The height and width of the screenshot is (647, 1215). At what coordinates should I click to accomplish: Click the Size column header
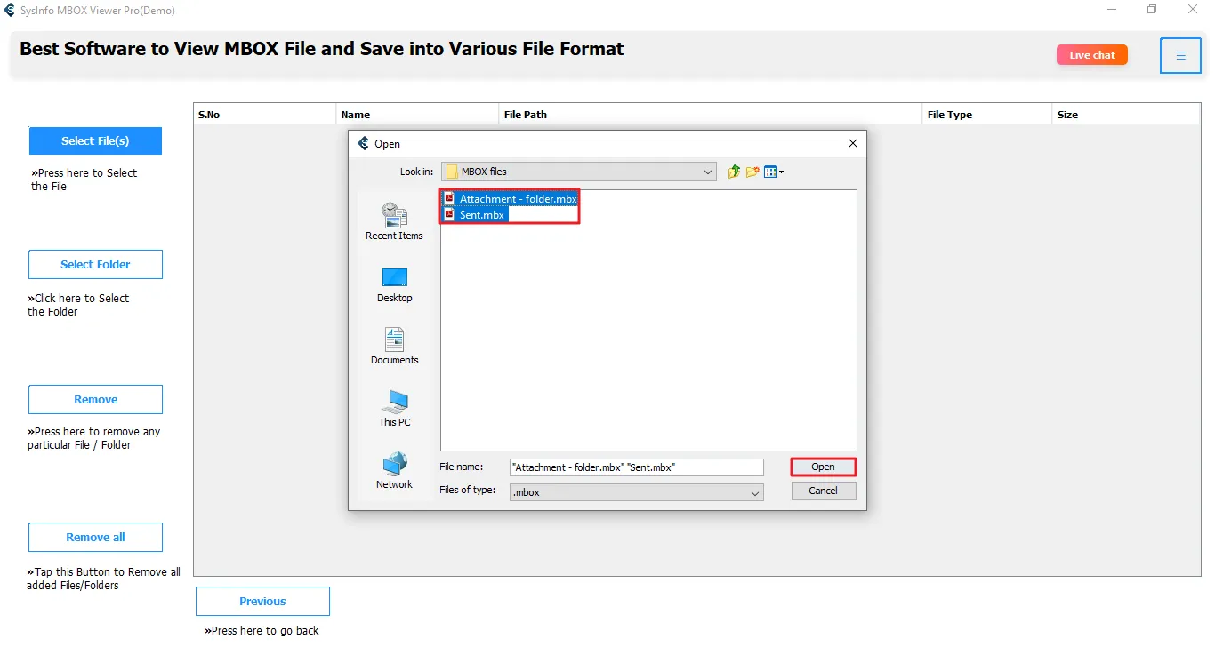point(1126,115)
